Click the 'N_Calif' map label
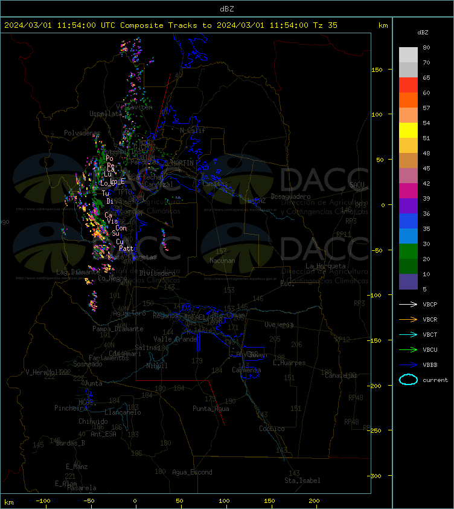 (193, 131)
